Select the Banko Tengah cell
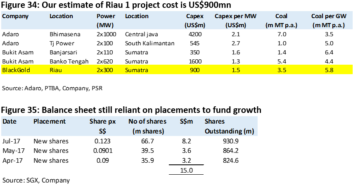The image size is (353, 185). [69, 61]
